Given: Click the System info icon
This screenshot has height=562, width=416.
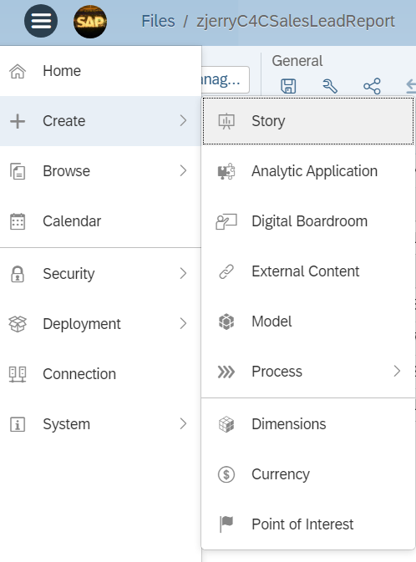Looking at the screenshot, I should 18,424.
